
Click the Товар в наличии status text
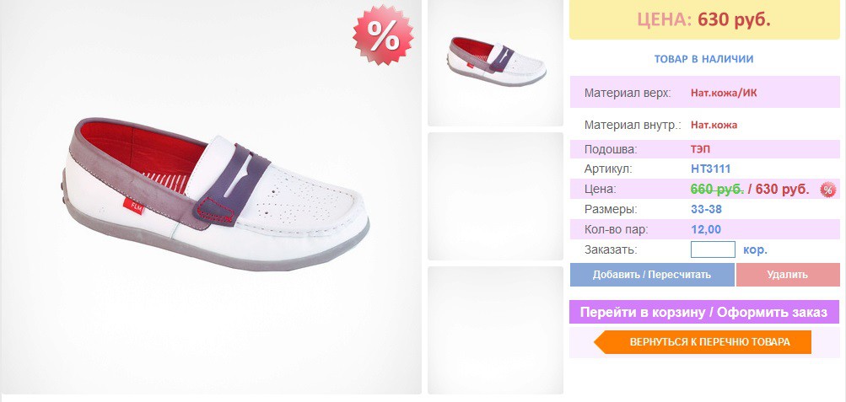click(703, 59)
